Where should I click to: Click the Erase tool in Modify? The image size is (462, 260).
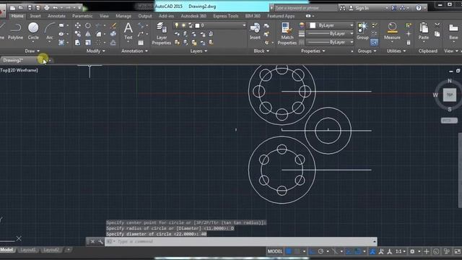tap(113, 26)
